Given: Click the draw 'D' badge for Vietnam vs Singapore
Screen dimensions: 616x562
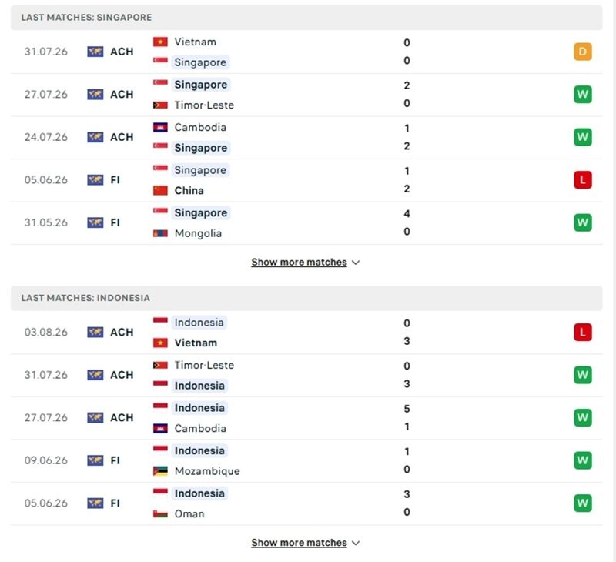Looking at the screenshot, I should pyautogui.click(x=583, y=52).
